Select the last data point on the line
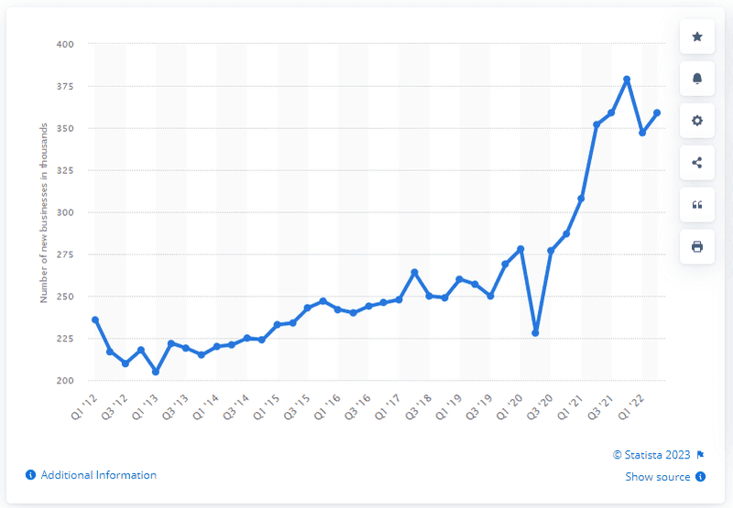 click(x=657, y=113)
